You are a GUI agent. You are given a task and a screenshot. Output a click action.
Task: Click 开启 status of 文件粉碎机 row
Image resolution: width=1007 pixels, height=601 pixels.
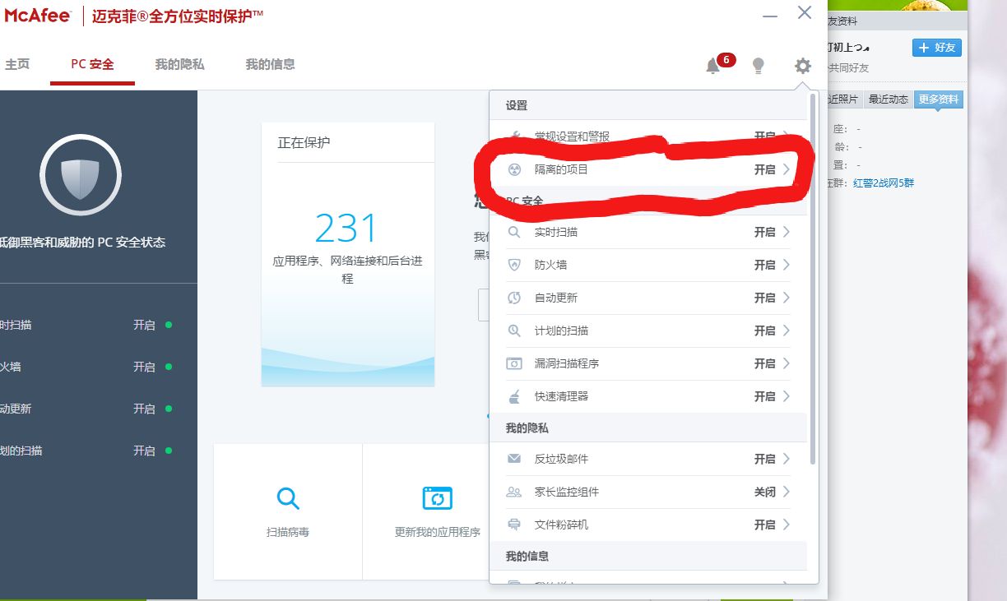pos(765,525)
